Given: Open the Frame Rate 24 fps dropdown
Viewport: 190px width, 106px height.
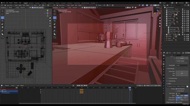Looking at the screenshot, I should click(182, 65).
